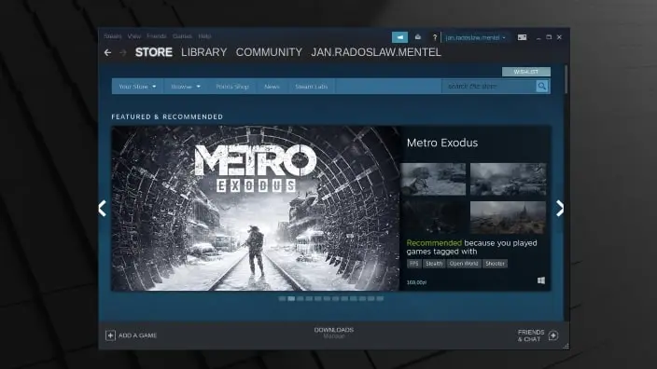Open the bottom-left Metro Exodus screenshot thumbnail
Screen dimensions: 657x369
(x=433, y=217)
